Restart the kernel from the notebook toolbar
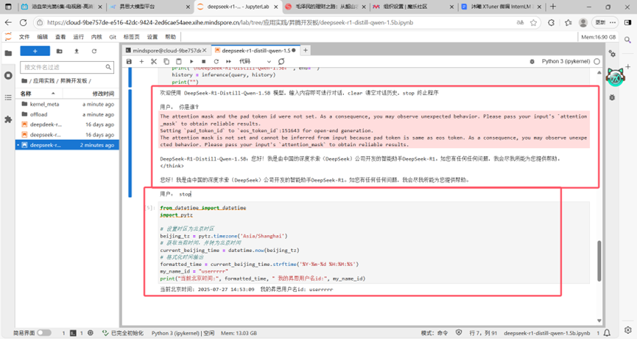The image size is (637, 339). coord(217,62)
